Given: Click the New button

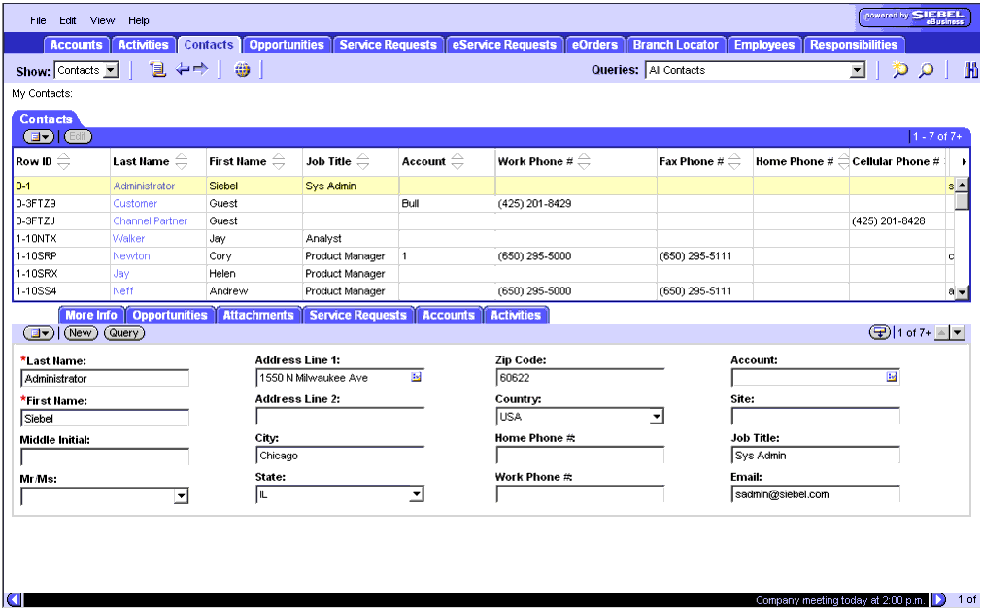Looking at the screenshot, I should (81, 333).
